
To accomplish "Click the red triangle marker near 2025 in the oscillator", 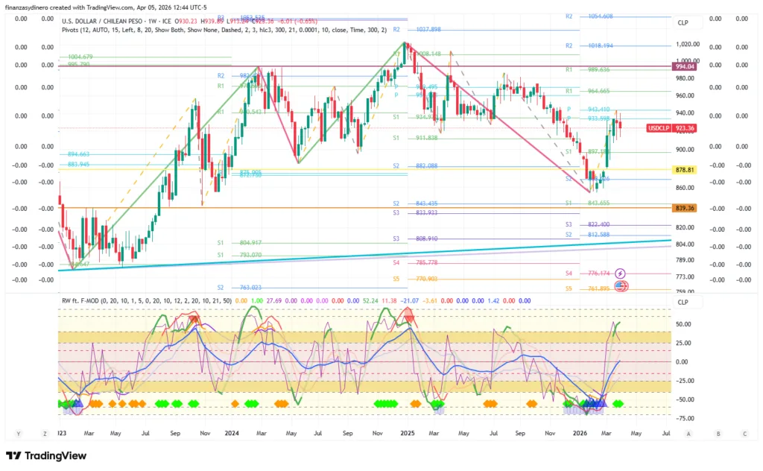I will pos(409,318).
